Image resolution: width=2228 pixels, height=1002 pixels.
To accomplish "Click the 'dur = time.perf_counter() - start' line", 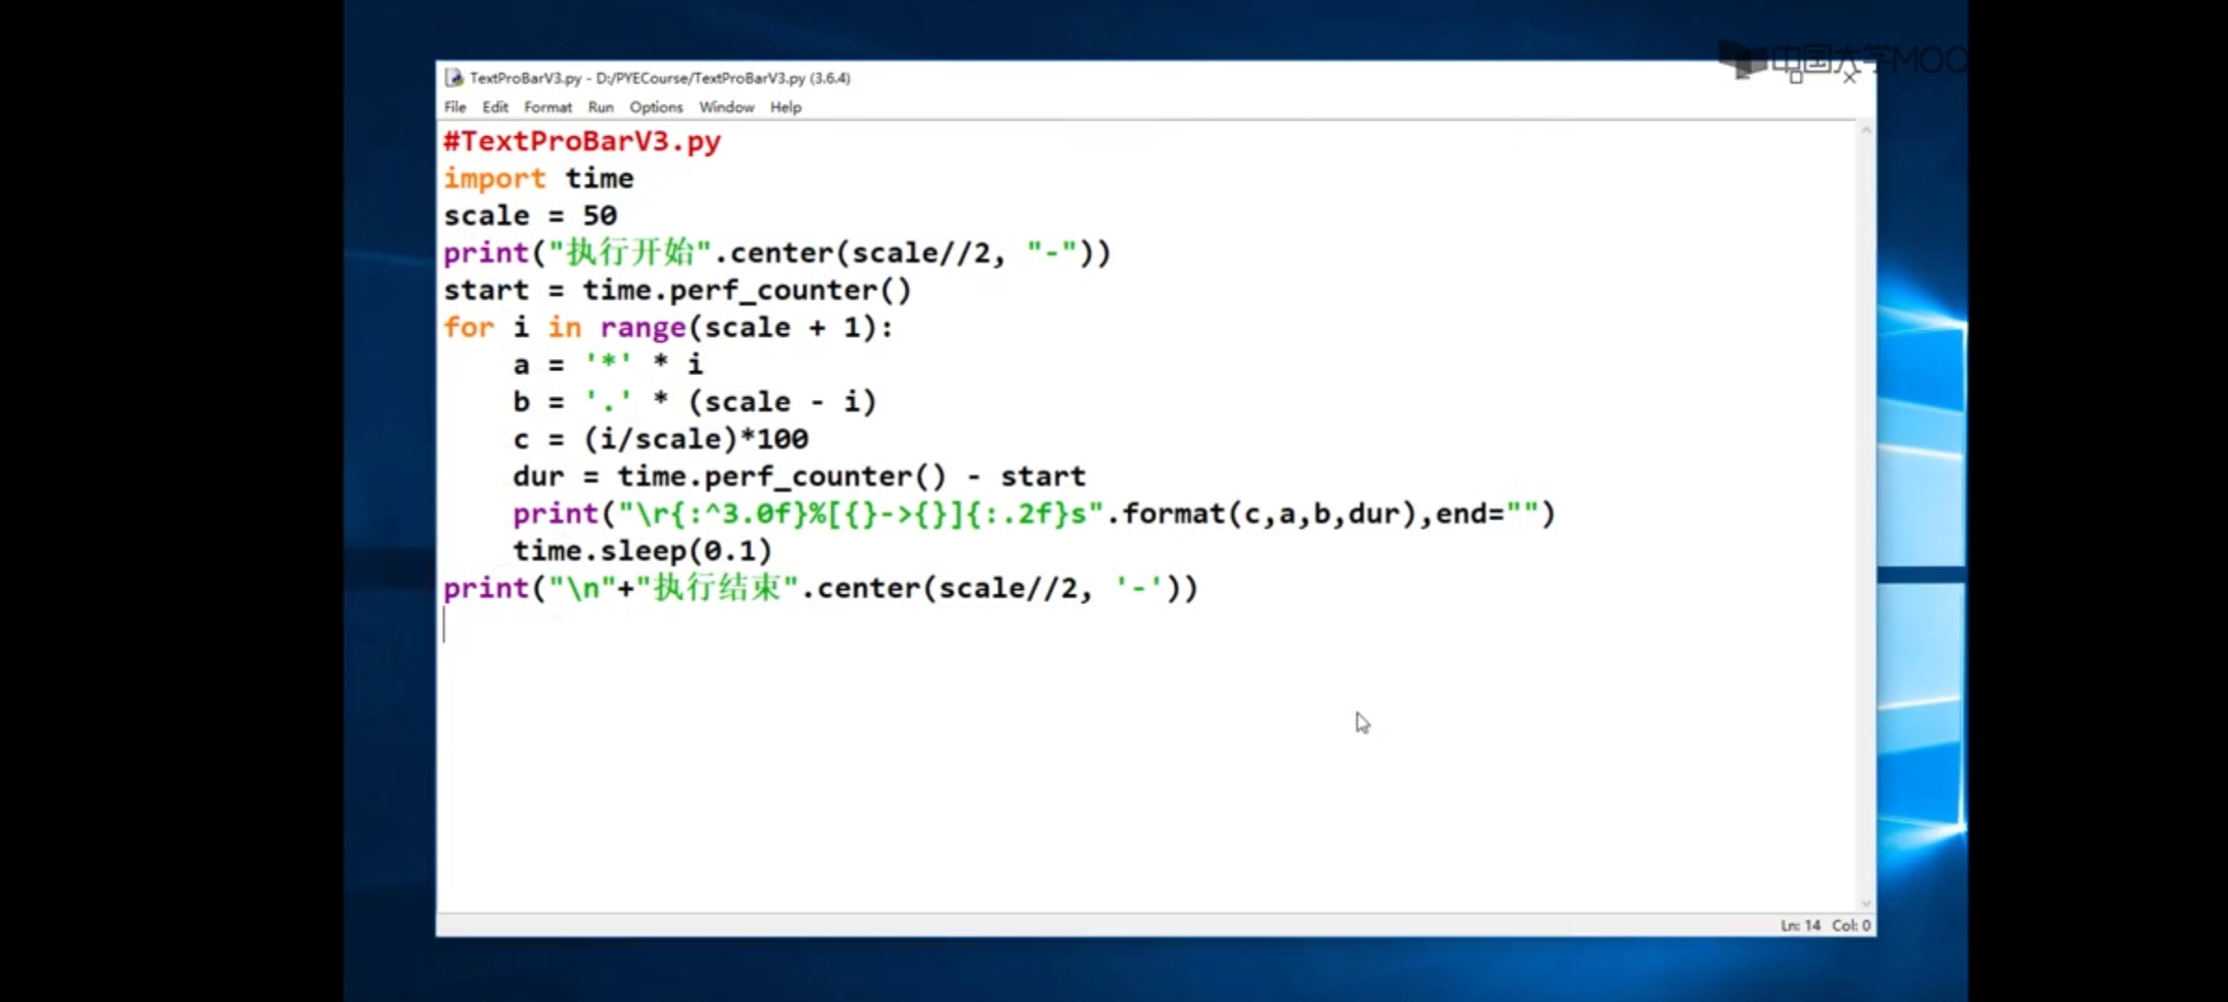I will [x=799, y=476].
